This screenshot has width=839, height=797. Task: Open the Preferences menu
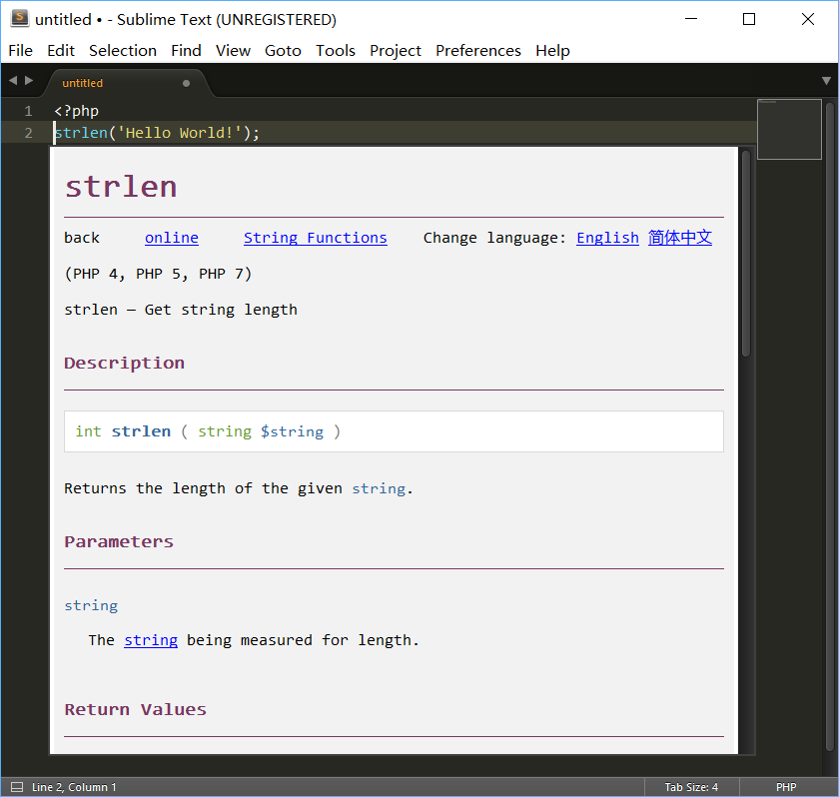click(x=477, y=51)
